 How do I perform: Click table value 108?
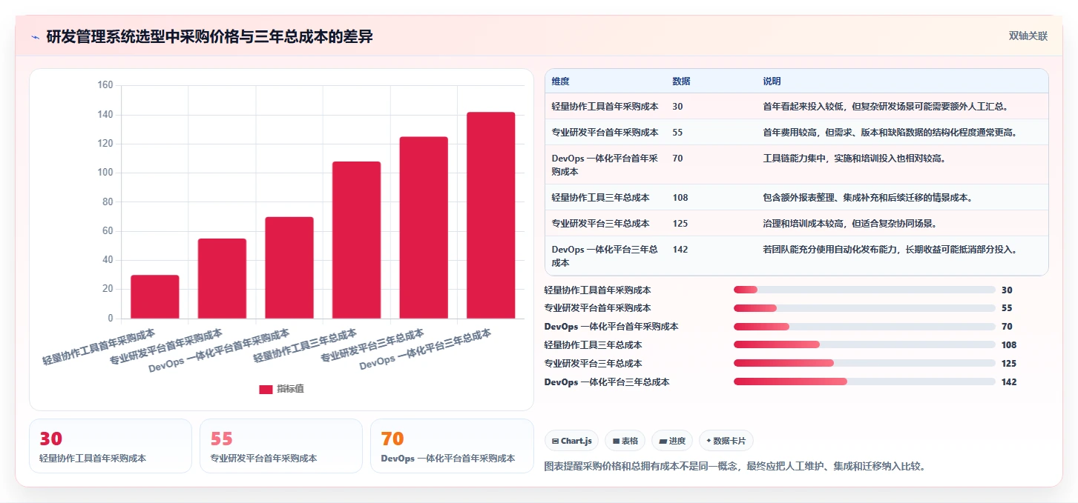pos(680,198)
